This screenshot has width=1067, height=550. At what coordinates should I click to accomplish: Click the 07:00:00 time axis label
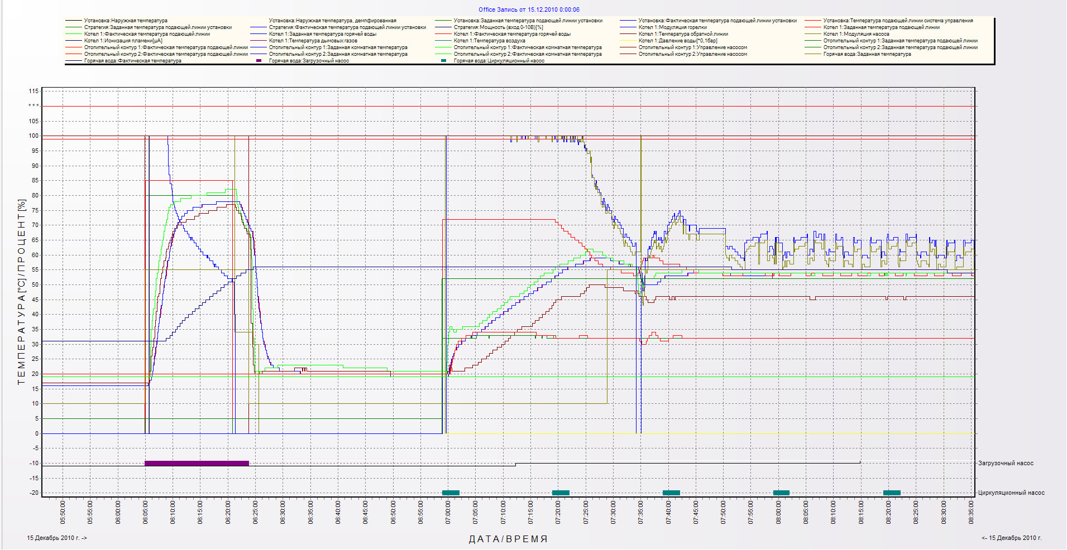[448, 512]
